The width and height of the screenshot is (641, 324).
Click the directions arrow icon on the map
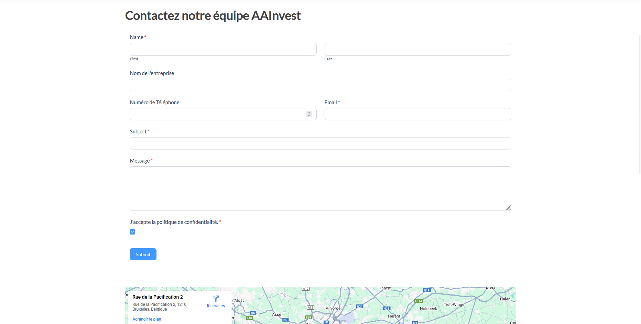click(216, 299)
